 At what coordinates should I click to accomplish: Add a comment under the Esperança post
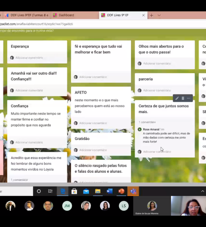coord(29,58)
